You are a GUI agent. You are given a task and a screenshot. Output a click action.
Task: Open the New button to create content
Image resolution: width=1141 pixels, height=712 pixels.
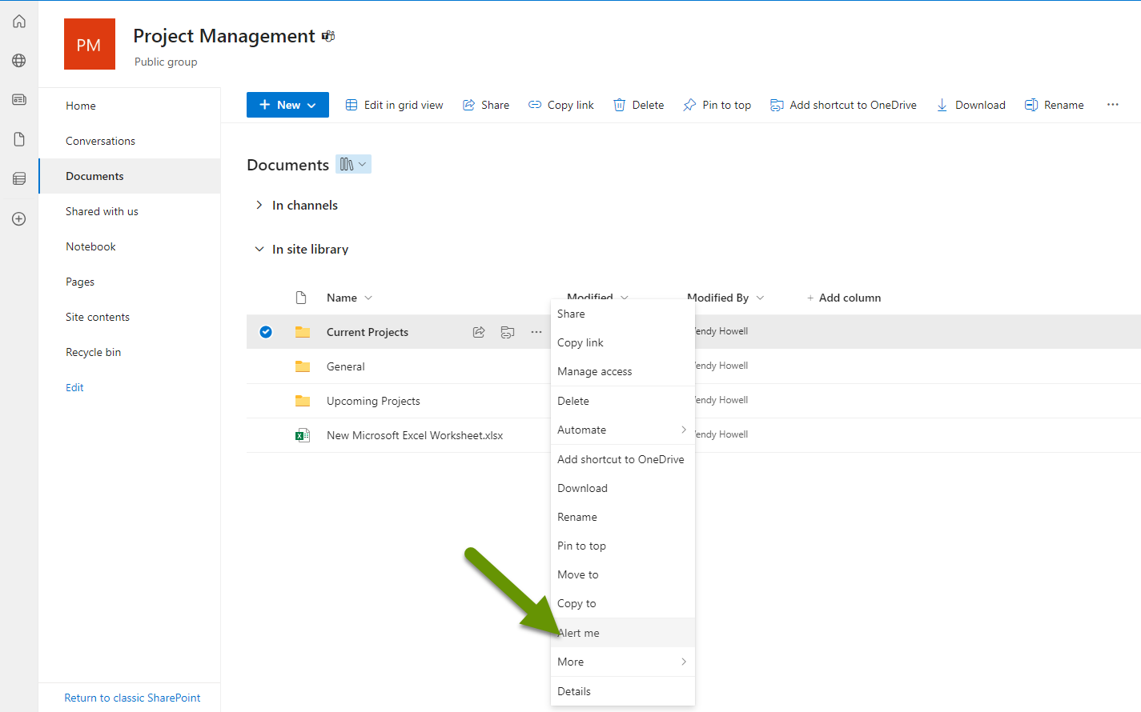tap(287, 105)
